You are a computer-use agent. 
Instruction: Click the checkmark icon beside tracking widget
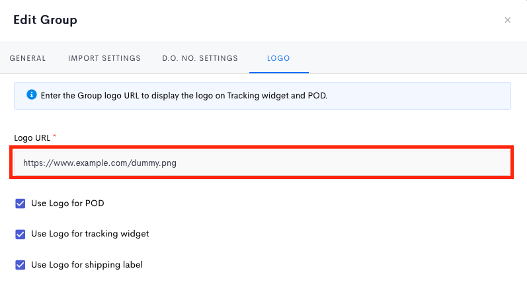(20, 234)
